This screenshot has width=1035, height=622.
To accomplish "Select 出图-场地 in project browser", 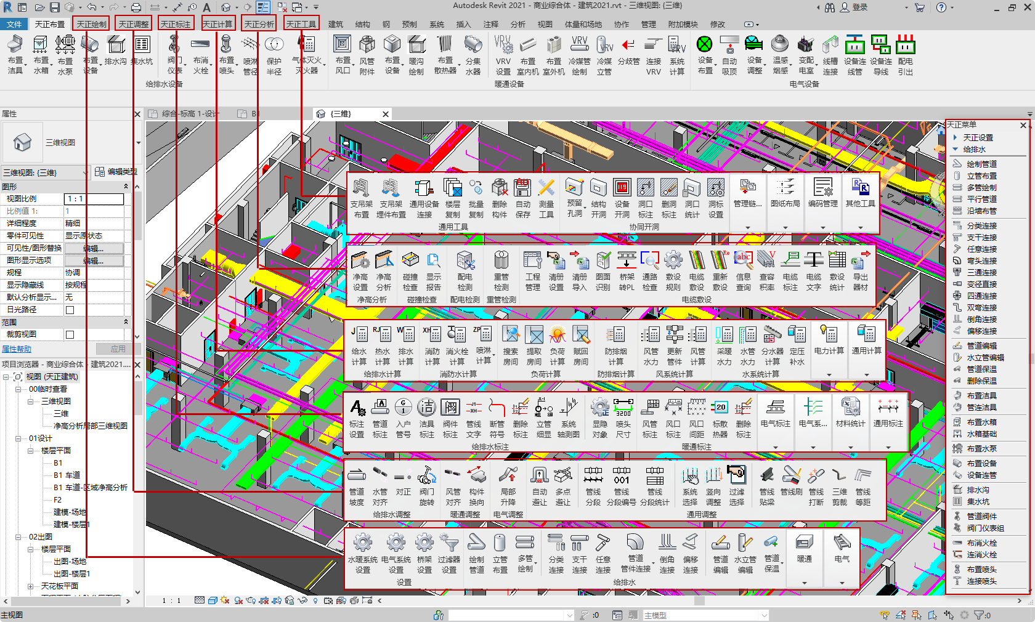I will tap(70, 562).
